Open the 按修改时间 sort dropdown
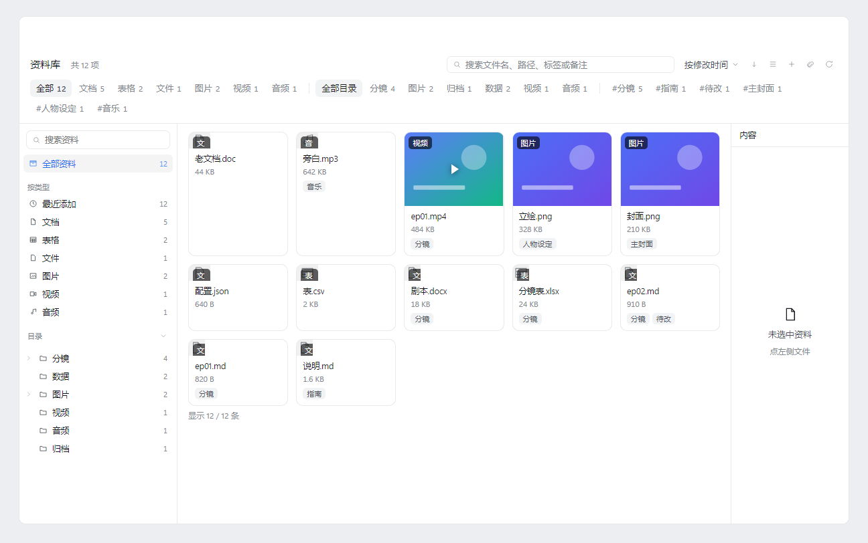The height and width of the screenshot is (543, 868). tap(711, 65)
